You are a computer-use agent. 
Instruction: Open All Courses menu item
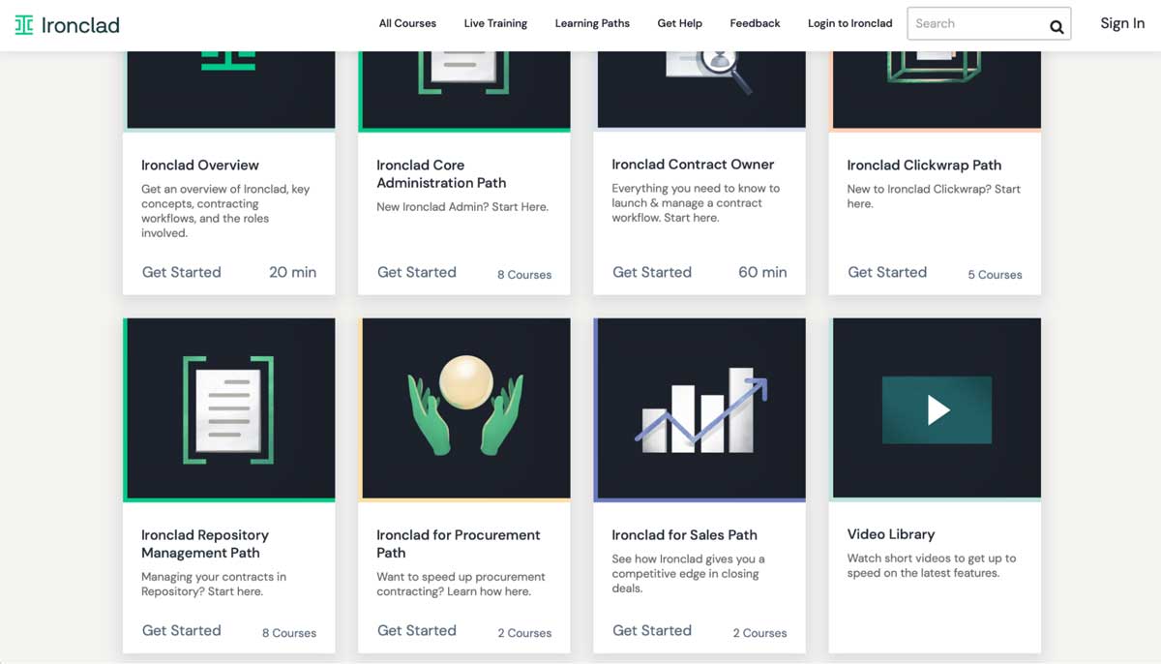pos(407,23)
